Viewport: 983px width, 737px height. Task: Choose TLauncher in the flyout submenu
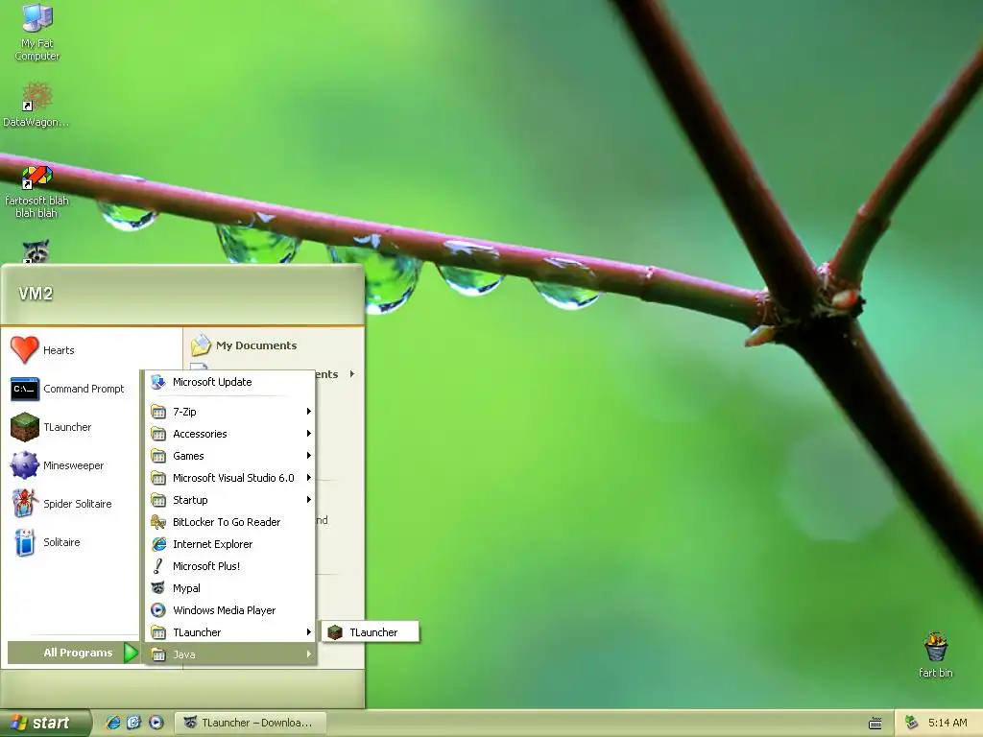pyautogui.click(x=370, y=631)
